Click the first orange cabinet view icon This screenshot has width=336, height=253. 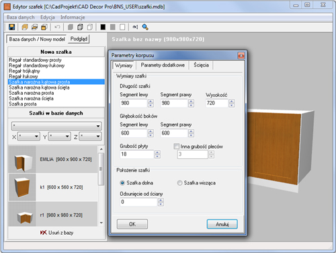point(25,27)
